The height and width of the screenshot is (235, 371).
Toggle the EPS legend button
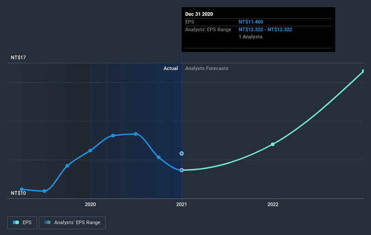(x=22, y=222)
